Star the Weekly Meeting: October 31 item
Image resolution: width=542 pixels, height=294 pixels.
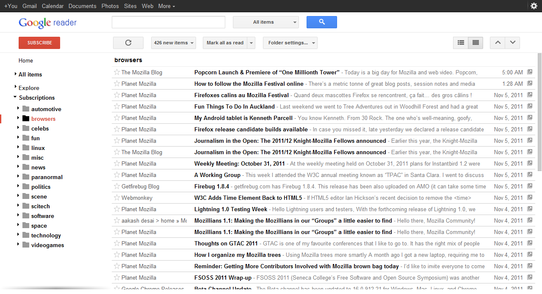pos(117,163)
